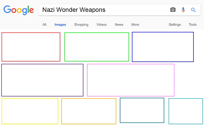The width and height of the screenshot is (204, 125).
Task: Expand the More menu
Action: (x=135, y=24)
